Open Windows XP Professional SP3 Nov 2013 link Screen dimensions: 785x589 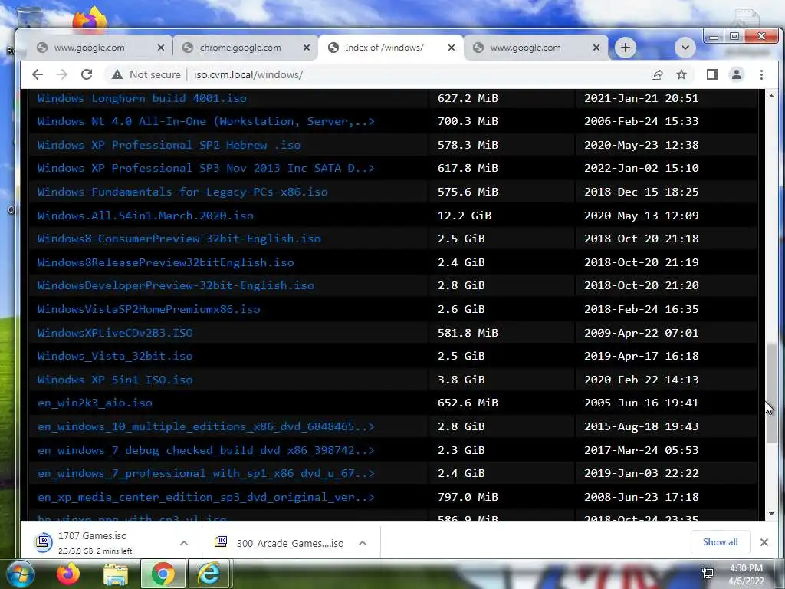205,168
